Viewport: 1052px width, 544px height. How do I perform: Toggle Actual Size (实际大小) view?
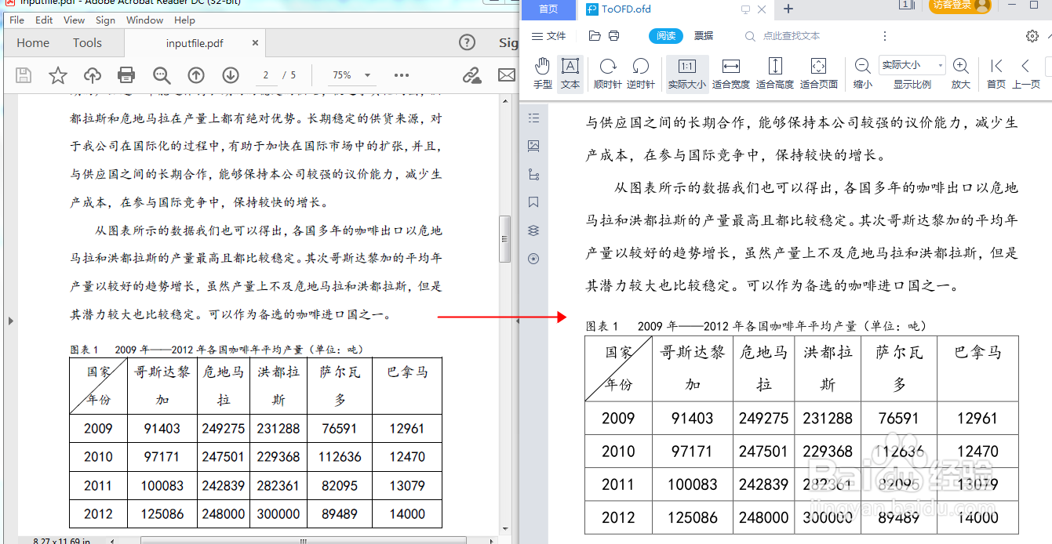tap(686, 69)
